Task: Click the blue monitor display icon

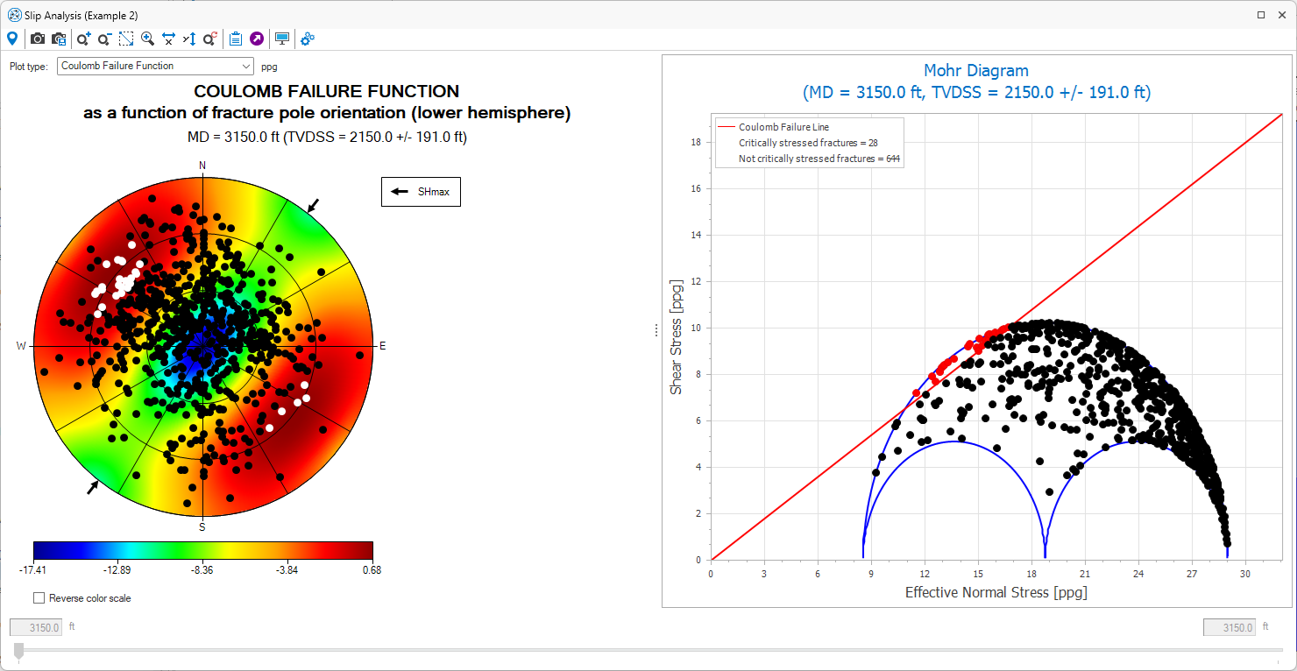Action: (282, 39)
